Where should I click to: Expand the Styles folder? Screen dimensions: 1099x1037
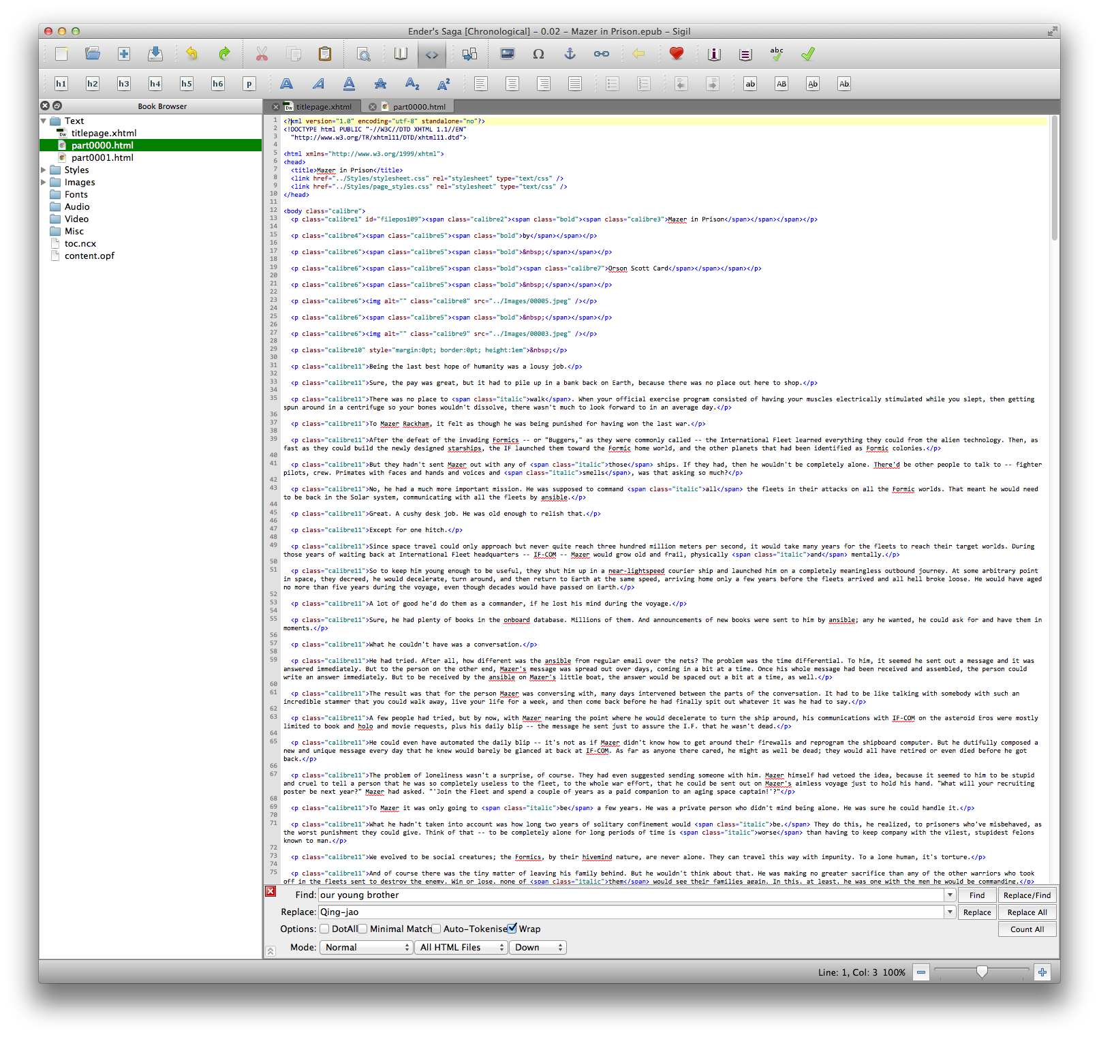click(44, 170)
